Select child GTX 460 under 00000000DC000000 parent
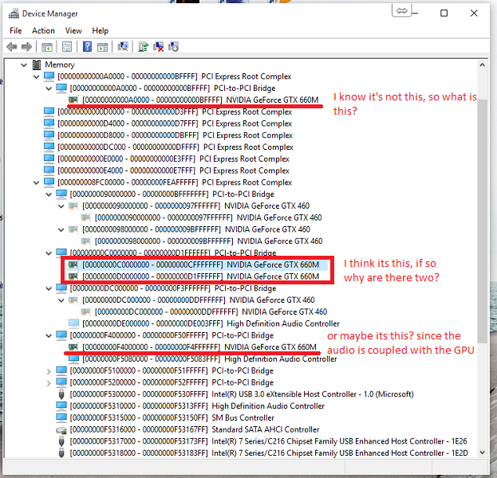Image resolution: width=497 pixels, height=478 pixels. click(x=211, y=311)
